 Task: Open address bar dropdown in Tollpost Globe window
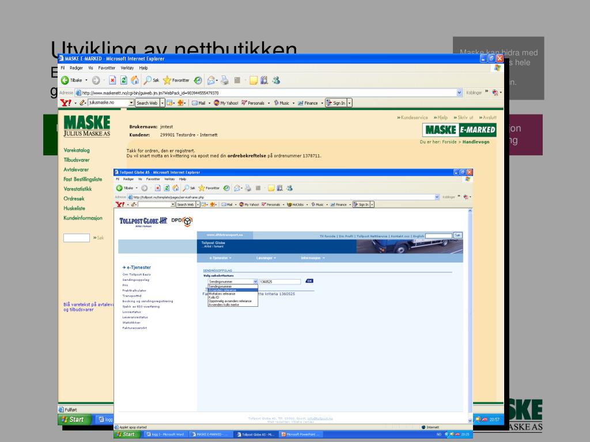click(437, 197)
